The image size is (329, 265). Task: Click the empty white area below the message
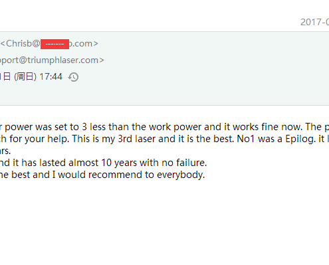pos(164,221)
